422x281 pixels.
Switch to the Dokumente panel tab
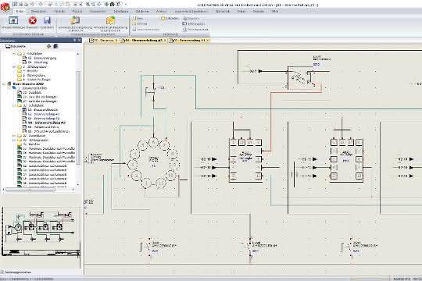coord(16,46)
